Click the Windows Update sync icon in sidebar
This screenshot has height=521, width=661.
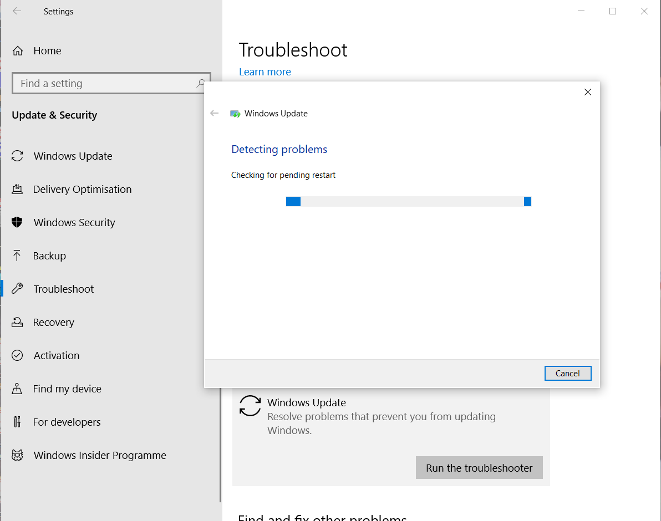[17, 156]
